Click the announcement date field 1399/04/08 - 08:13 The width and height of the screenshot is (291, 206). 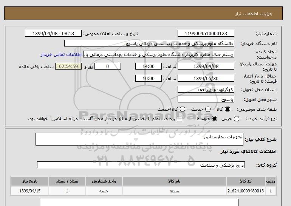53,33
